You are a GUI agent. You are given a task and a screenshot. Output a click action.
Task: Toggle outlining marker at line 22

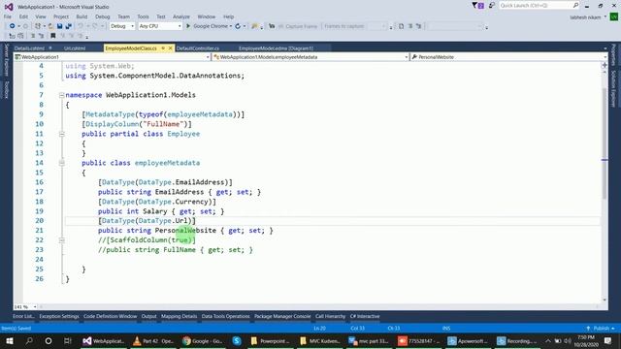click(x=62, y=240)
